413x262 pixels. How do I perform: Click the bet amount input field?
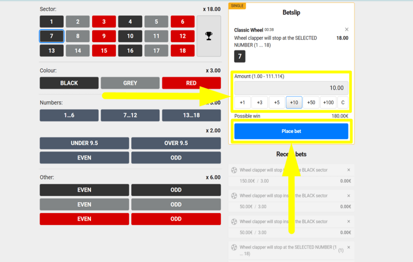pos(291,88)
